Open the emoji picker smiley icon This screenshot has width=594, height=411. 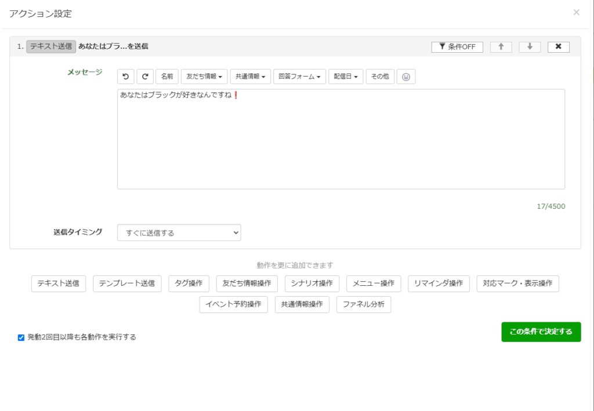click(406, 77)
